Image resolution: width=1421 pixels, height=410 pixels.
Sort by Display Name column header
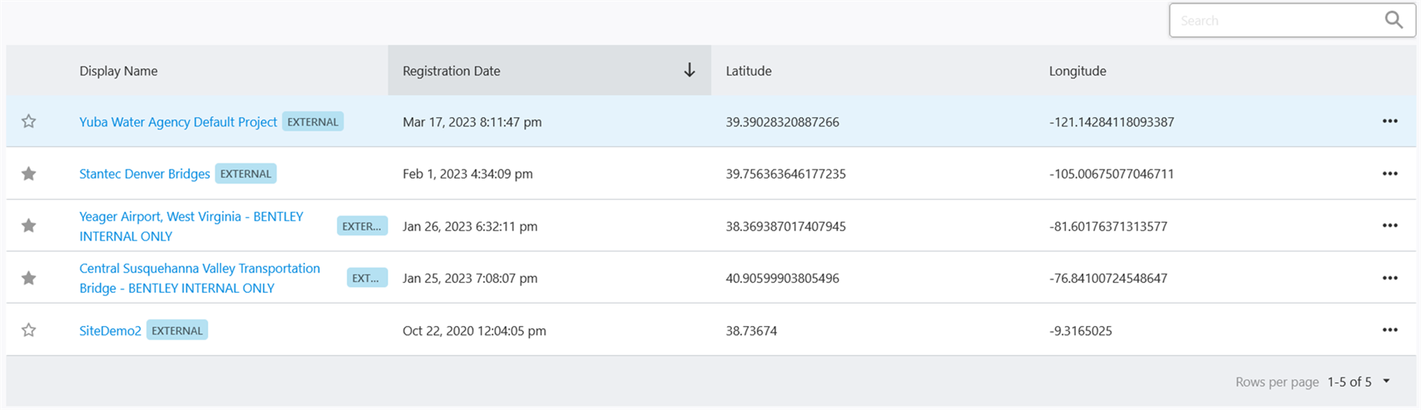[x=119, y=71]
